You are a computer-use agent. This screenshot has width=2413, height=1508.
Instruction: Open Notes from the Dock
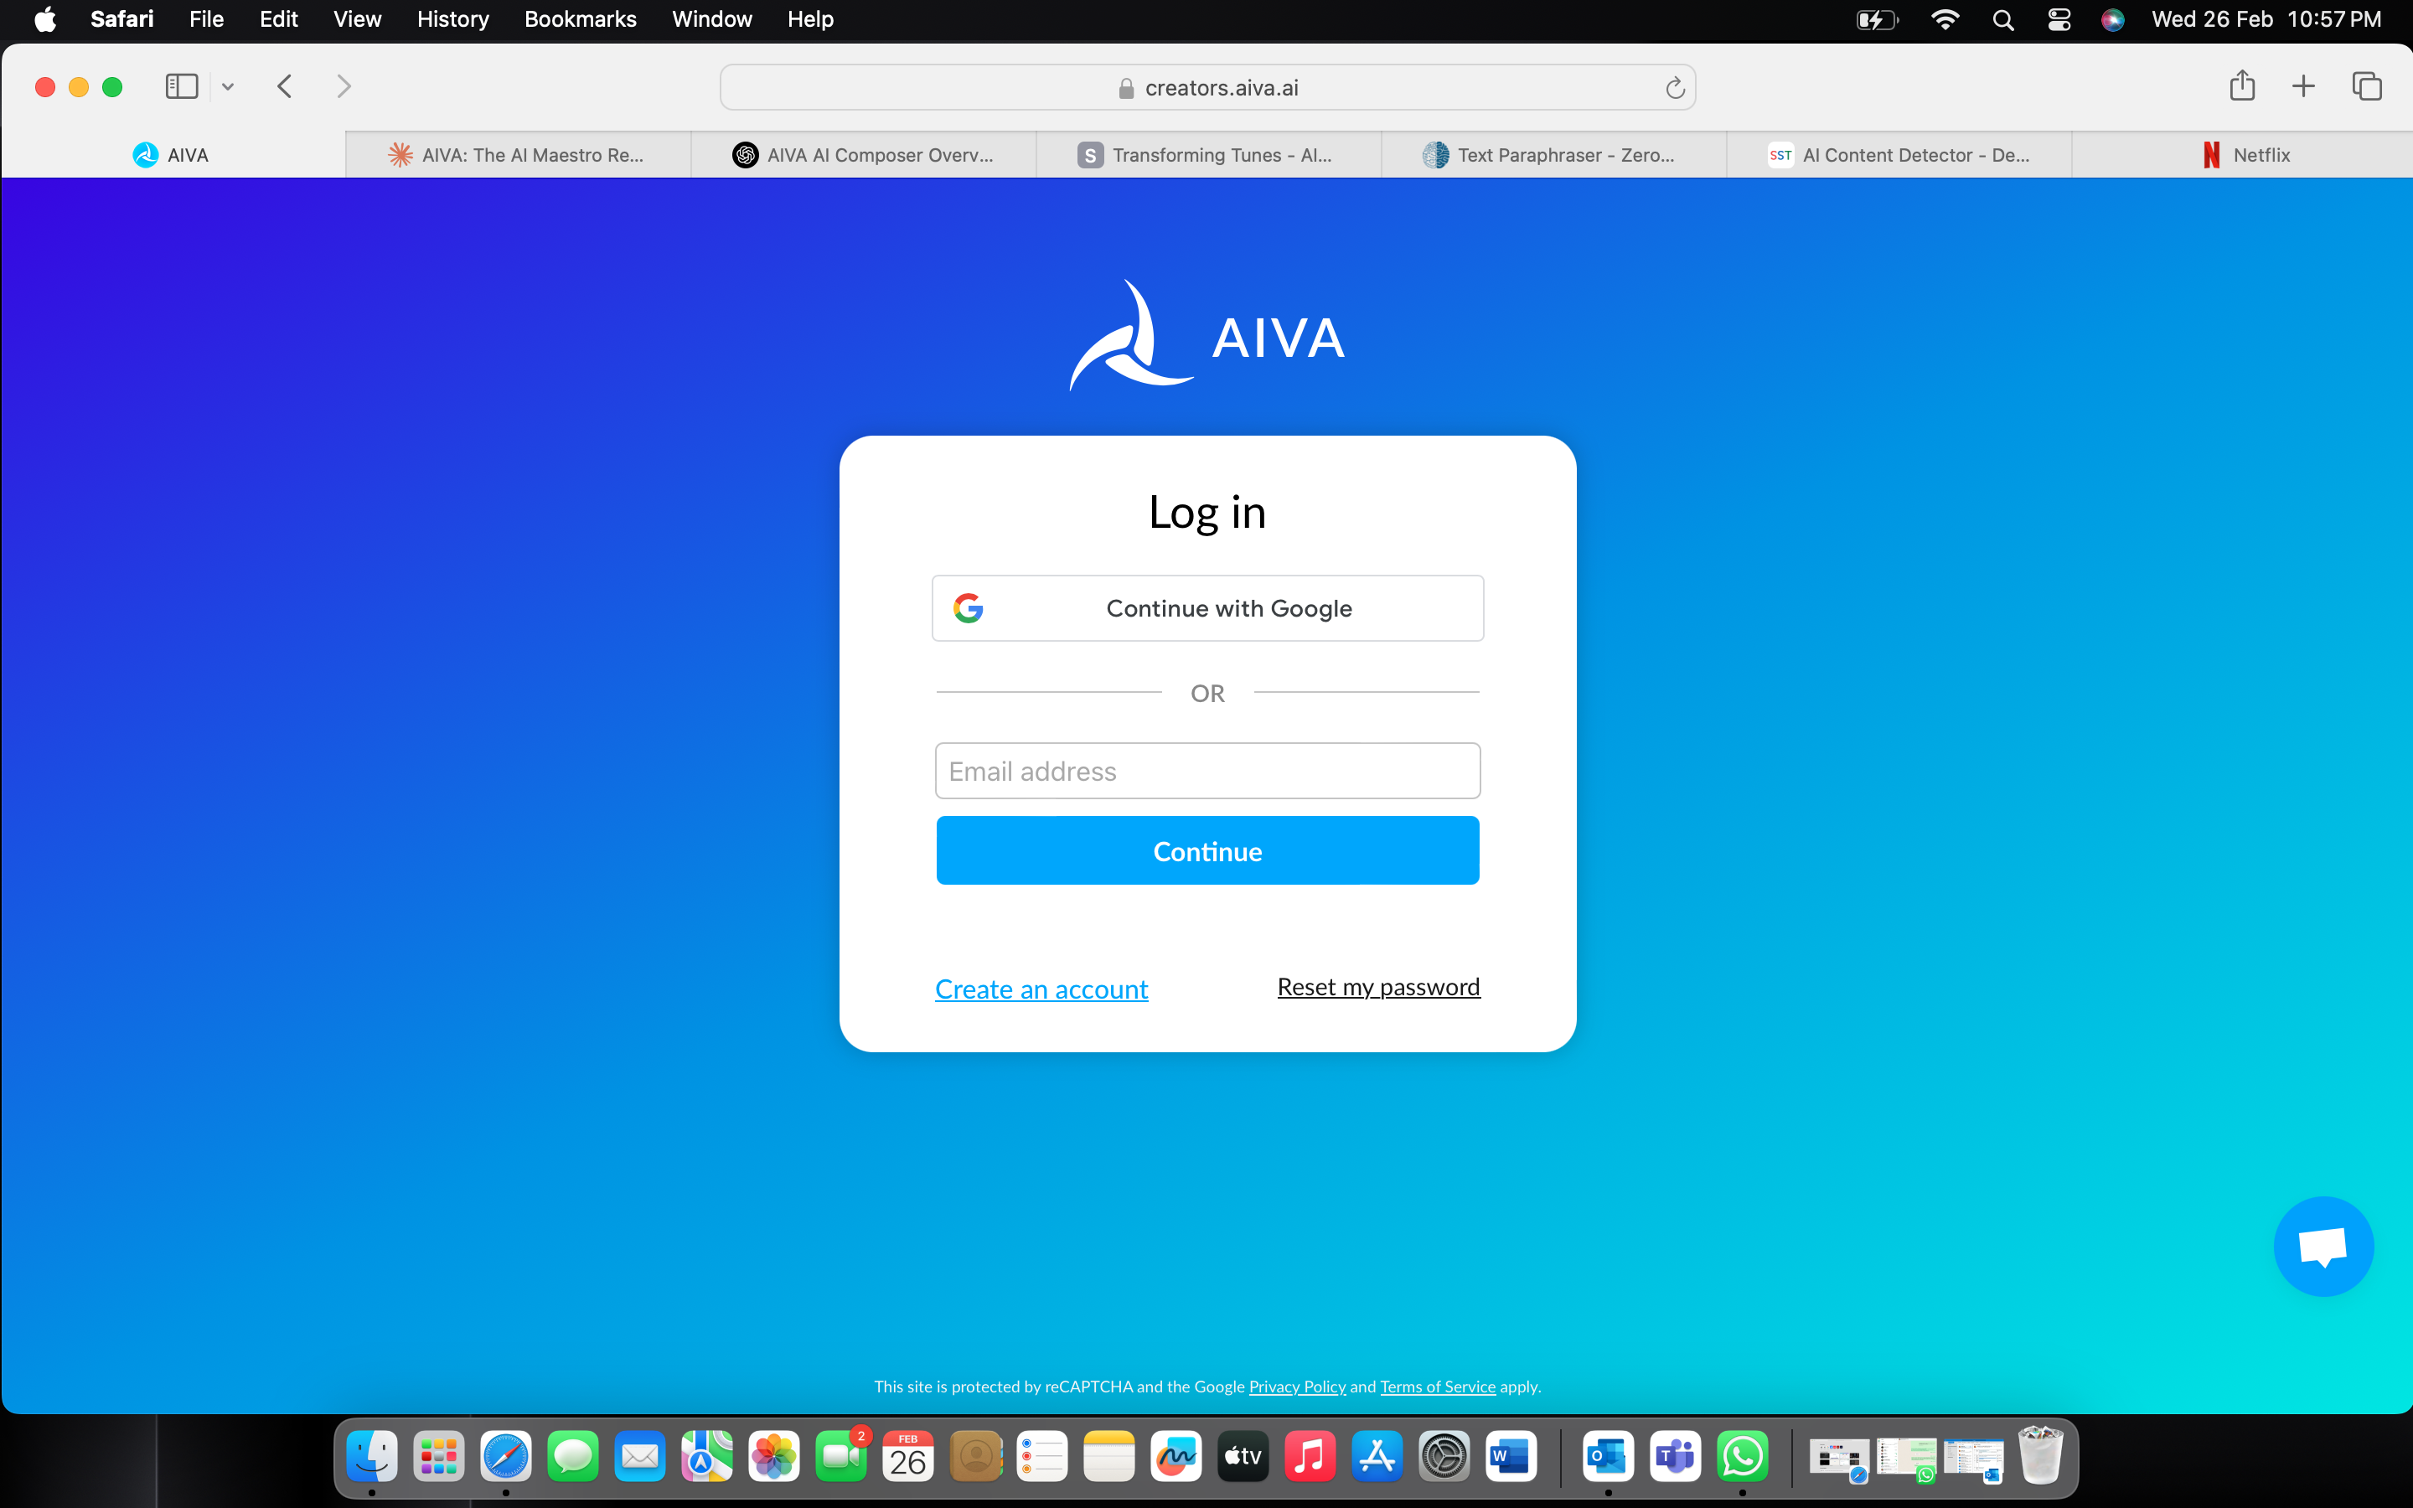click(x=1108, y=1457)
